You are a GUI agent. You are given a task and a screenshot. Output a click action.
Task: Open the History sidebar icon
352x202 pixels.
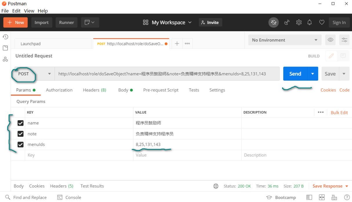[5, 37]
